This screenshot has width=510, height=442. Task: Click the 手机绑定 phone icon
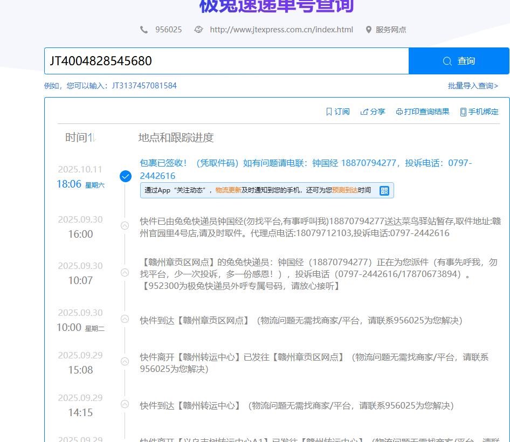[x=463, y=112]
